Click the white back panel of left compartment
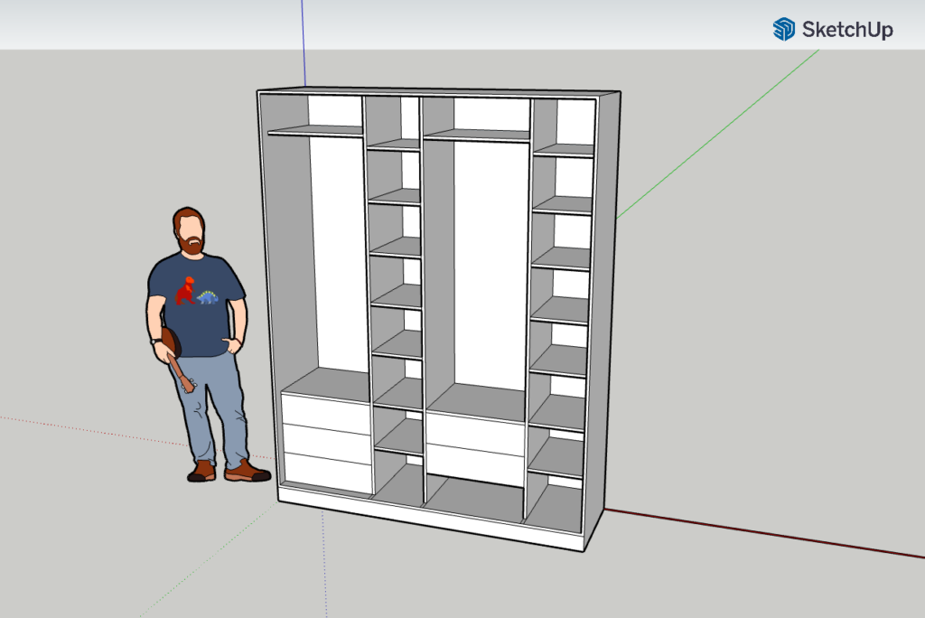Screen dimensions: 925x618 (341, 253)
